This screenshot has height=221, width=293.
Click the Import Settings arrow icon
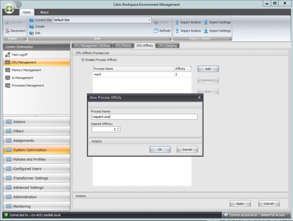(x=206, y=31)
